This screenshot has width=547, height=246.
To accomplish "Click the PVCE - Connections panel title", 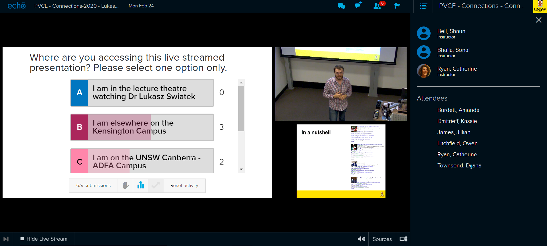I will click(482, 6).
